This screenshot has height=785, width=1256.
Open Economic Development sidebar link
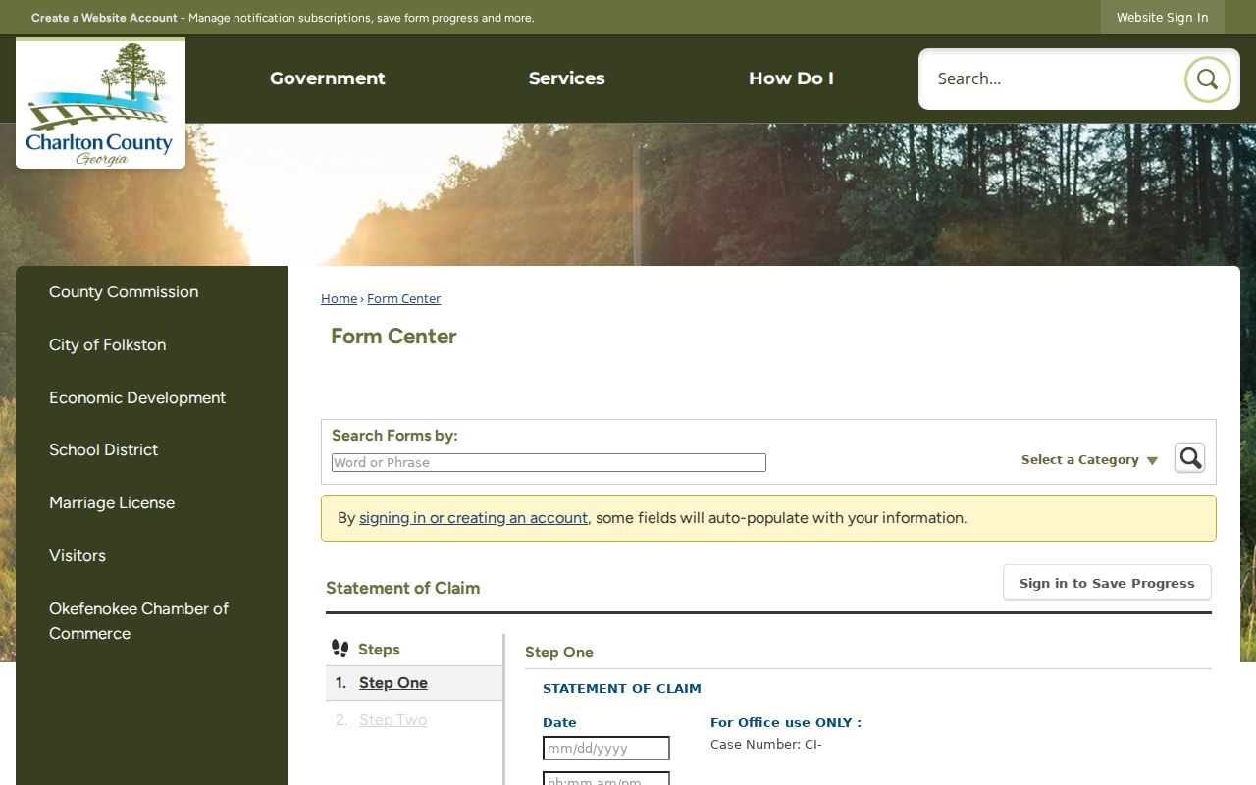click(137, 398)
